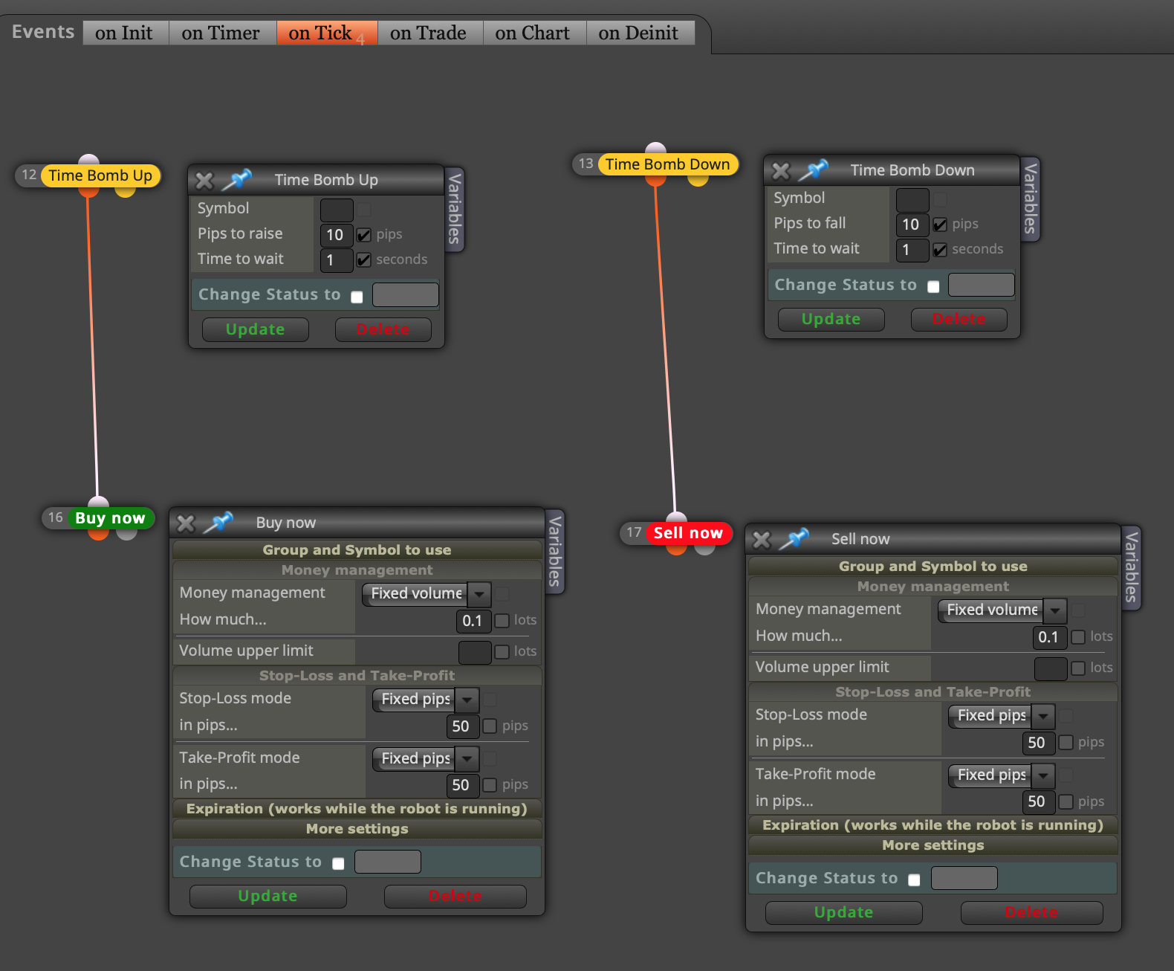Viewport: 1174px width, 971px height.
Task: Click the yellow output connector under Time Bomb Down
Action: 698,179
